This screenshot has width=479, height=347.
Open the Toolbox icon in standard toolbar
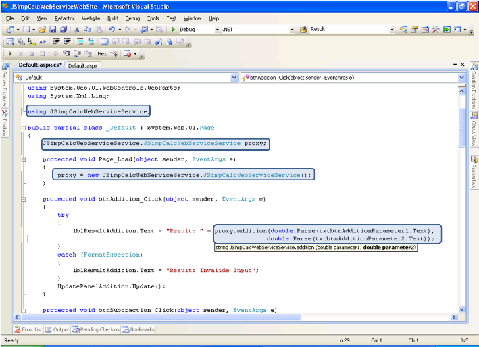tap(435, 30)
